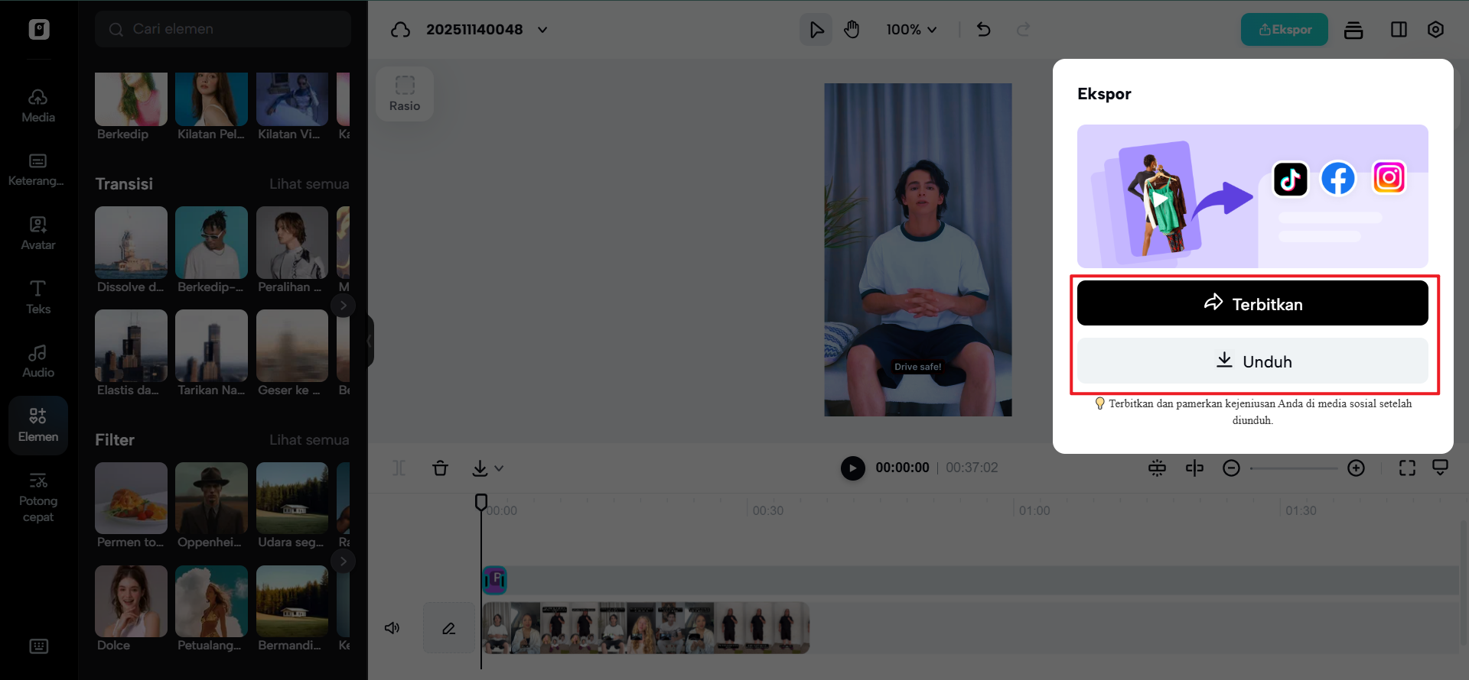The image size is (1469, 680).
Task: Expand the timeline download options arrow
Action: click(499, 468)
